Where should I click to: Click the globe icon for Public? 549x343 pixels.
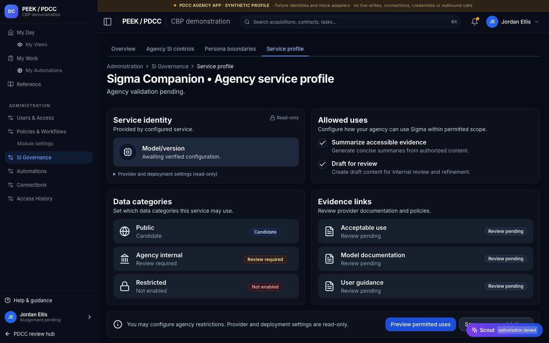tap(125, 231)
